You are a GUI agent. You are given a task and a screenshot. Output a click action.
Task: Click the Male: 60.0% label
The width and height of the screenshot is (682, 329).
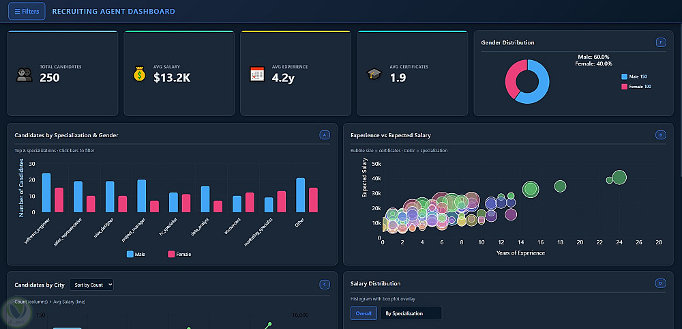(594, 57)
